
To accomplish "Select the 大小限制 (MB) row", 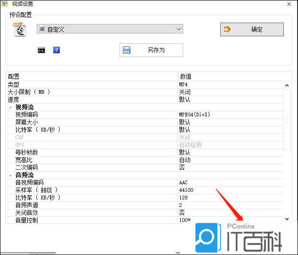I will pyautogui.click(x=145, y=92).
